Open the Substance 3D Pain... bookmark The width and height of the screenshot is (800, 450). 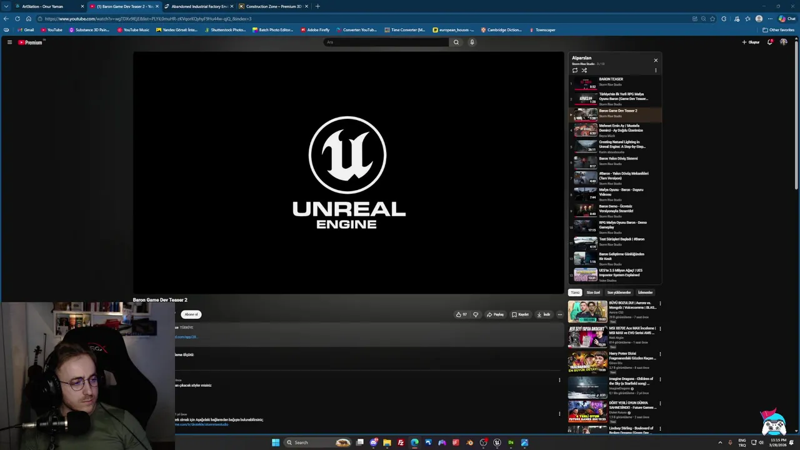pyautogui.click(x=89, y=30)
